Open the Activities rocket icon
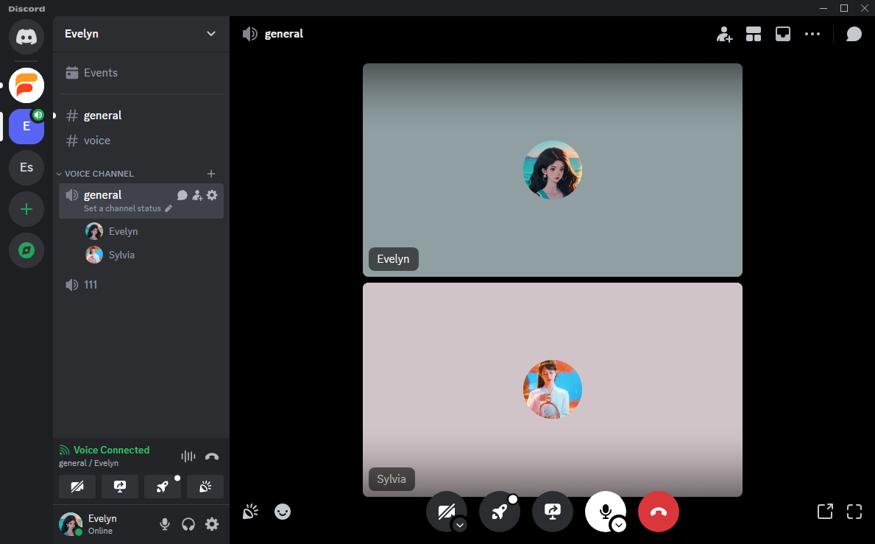The width and height of the screenshot is (875, 544). (x=500, y=511)
